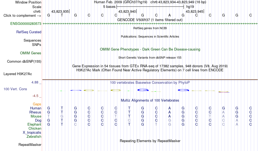258x151 pixels.
Task: Click the -4.5 conservation axis value
Action: 35,96
